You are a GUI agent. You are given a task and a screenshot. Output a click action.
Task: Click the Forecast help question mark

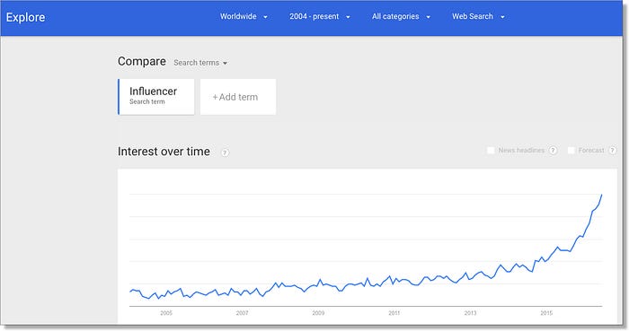tap(612, 151)
